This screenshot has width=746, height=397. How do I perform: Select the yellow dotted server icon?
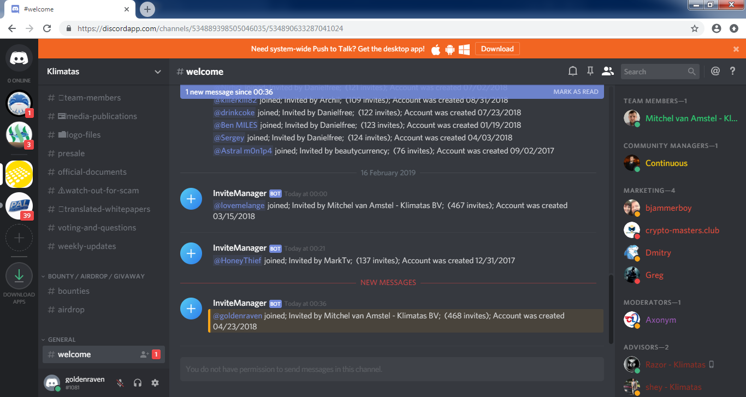pyautogui.click(x=19, y=174)
